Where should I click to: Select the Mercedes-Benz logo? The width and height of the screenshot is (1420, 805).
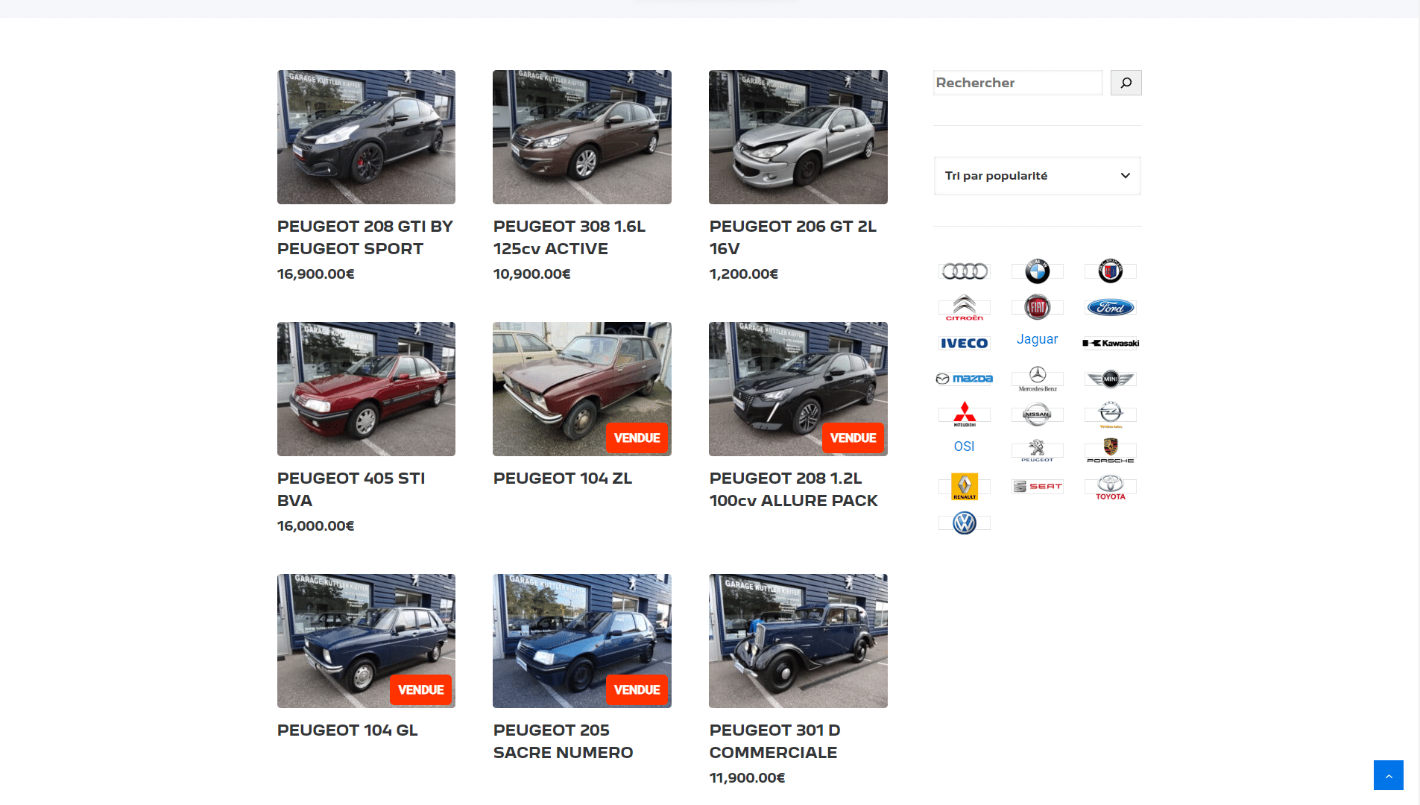[1037, 378]
